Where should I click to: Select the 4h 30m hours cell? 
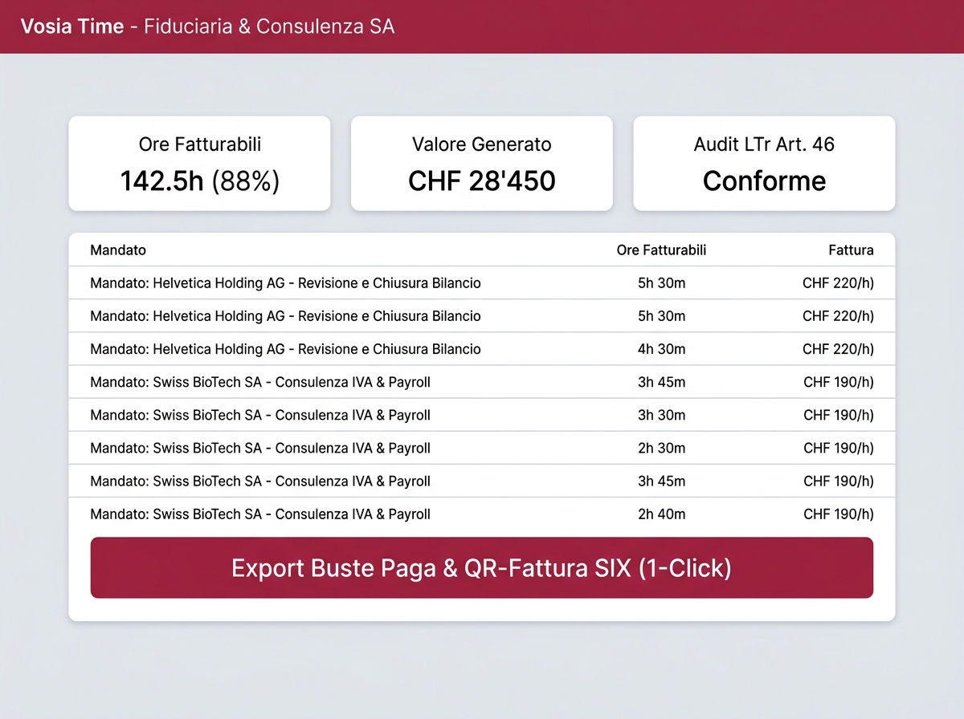[661, 349]
